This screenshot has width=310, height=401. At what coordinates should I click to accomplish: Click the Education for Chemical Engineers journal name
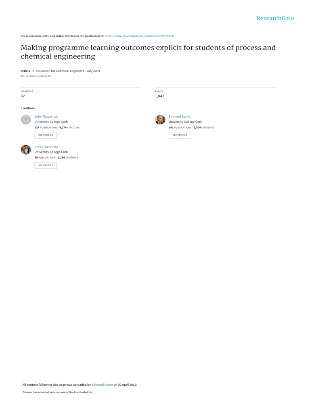[x=61, y=71]
